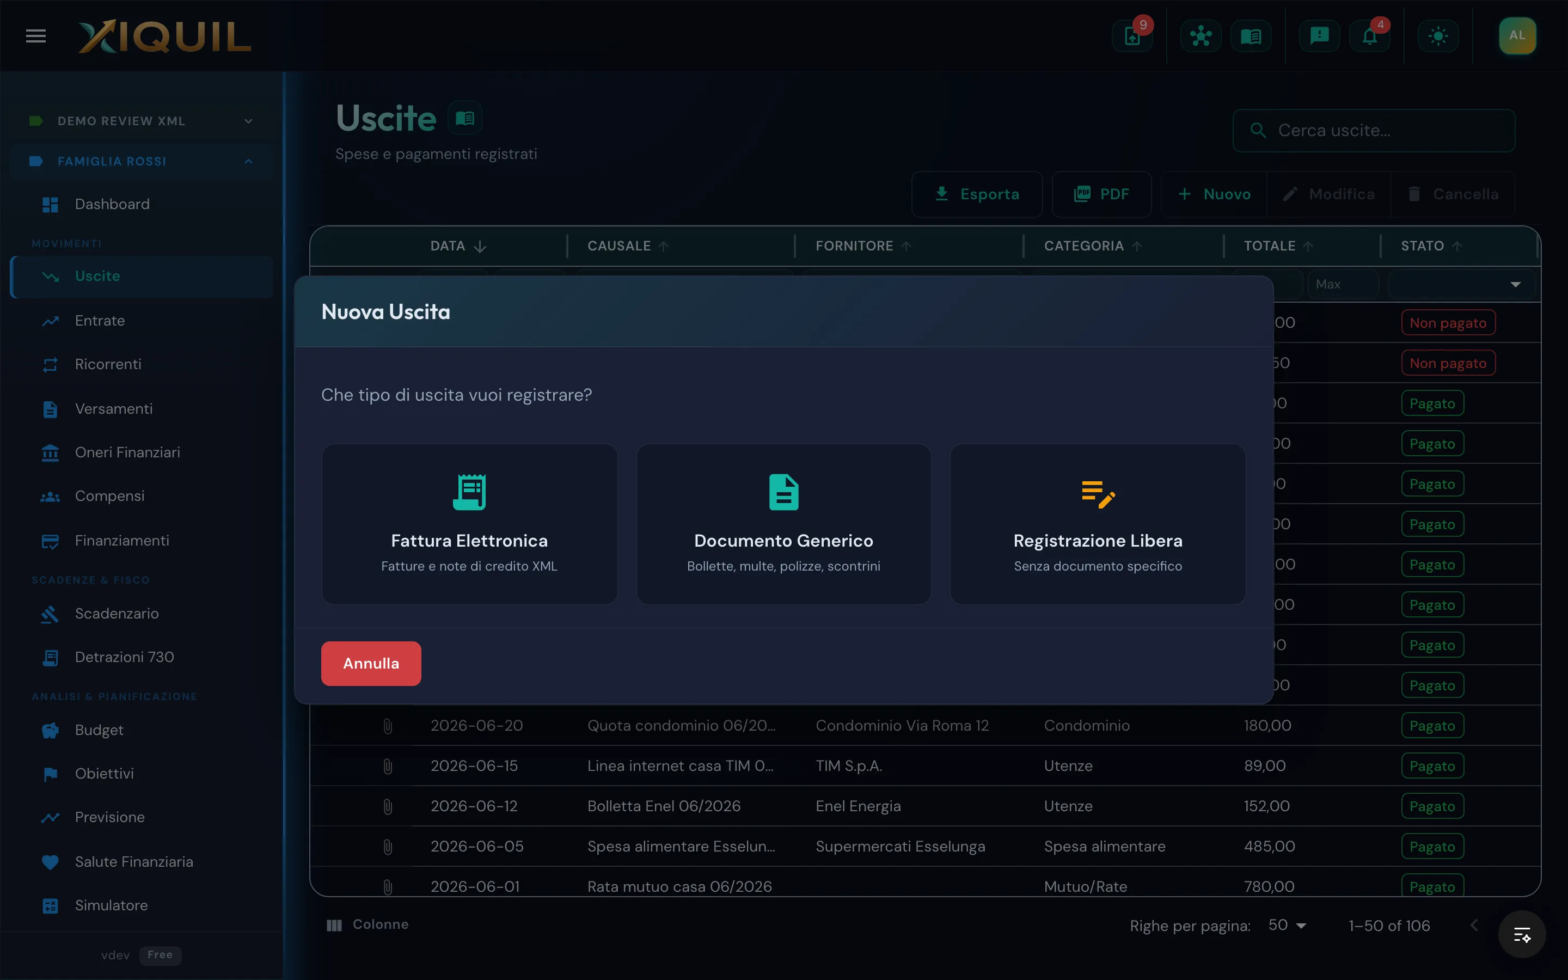Viewport: 1568px width, 980px height.
Task: Open the AL user avatar menu
Action: pos(1517,35)
